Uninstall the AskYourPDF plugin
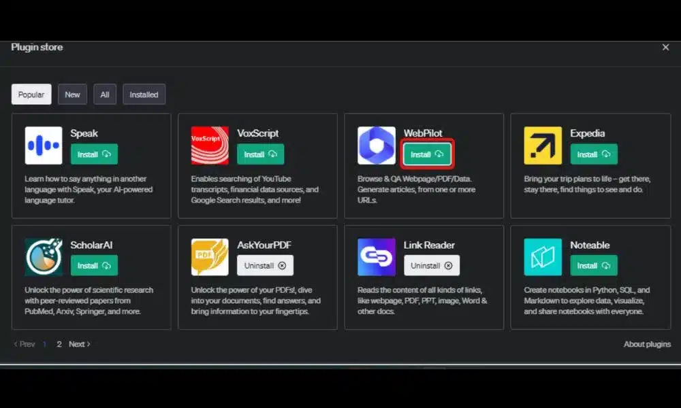Screen dimensions: 681x408 pos(265,265)
